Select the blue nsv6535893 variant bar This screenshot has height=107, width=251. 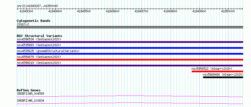pos(130,48)
